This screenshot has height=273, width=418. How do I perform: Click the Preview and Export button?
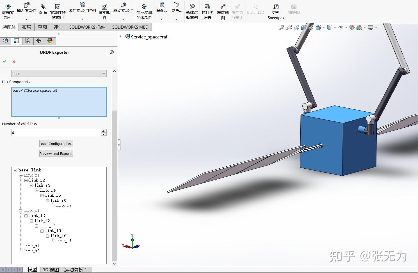click(x=56, y=153)
